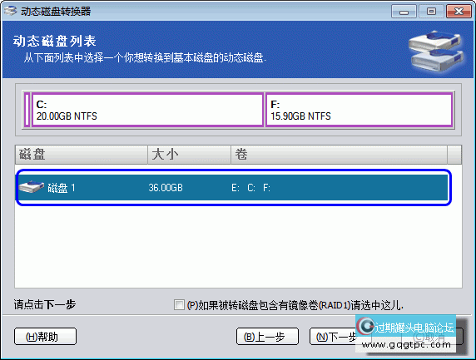The height and width of the screenshot is (360, 476).
Task: Select the 磁盘 1 row text
Action: tap(62, 188)
